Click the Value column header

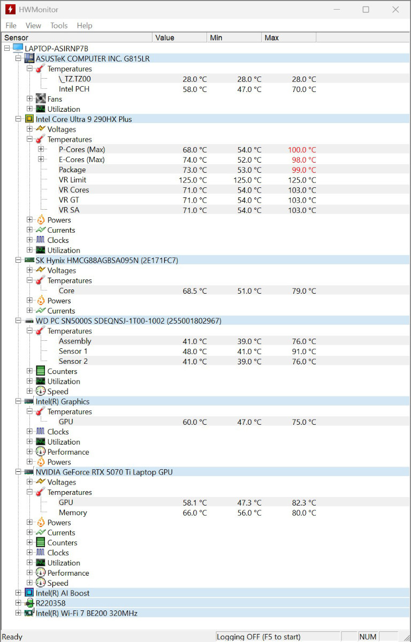[x=180, y=37]
